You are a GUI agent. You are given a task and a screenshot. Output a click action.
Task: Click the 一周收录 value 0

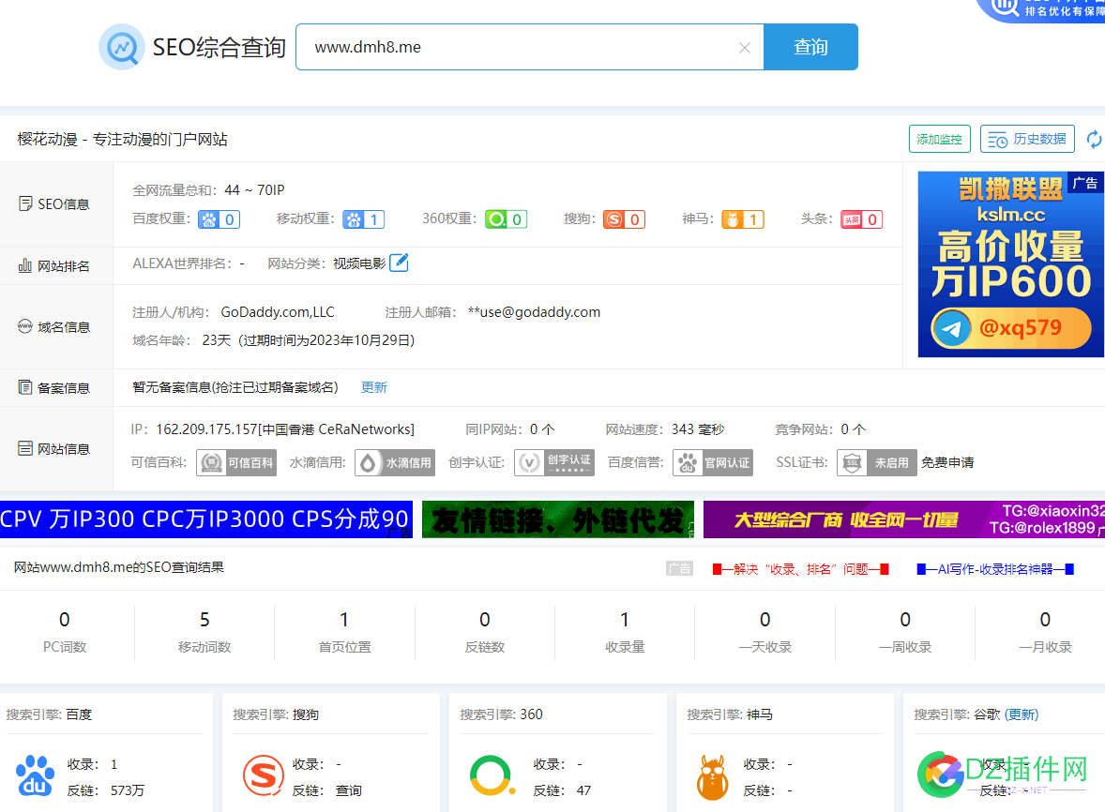[x=905, y=620]
